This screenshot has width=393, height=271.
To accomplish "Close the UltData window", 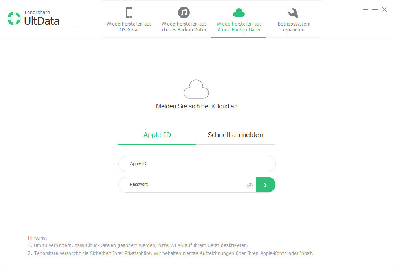I will click(384, 9).
